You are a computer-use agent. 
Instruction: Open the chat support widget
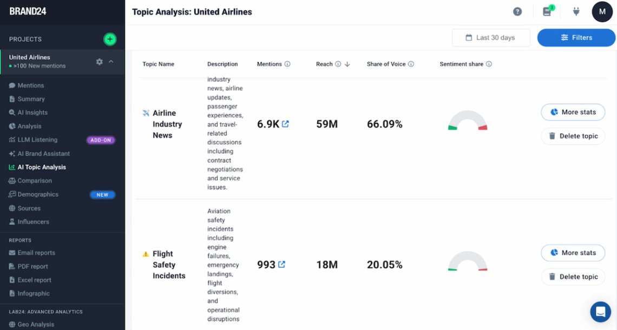(x=600, y=312)
